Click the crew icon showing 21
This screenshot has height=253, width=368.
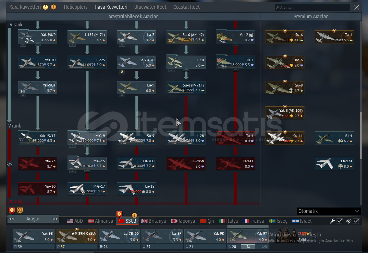[x=187, y=247]
